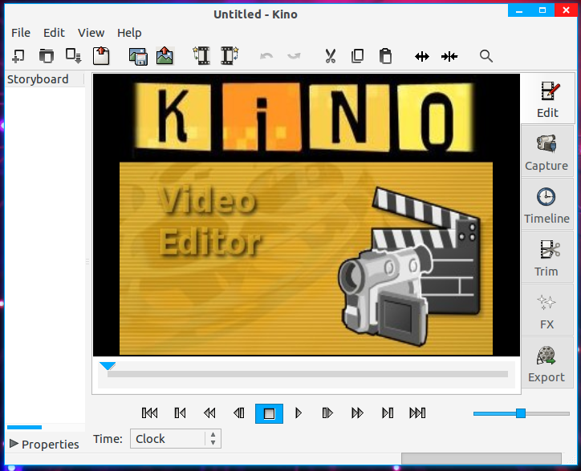The width and height of the screenshot is (581, 471).
Task: Open the Timeline mode clock tab
Action: (x=547, y=205)
